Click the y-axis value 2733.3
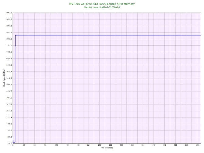 point(9,111)
